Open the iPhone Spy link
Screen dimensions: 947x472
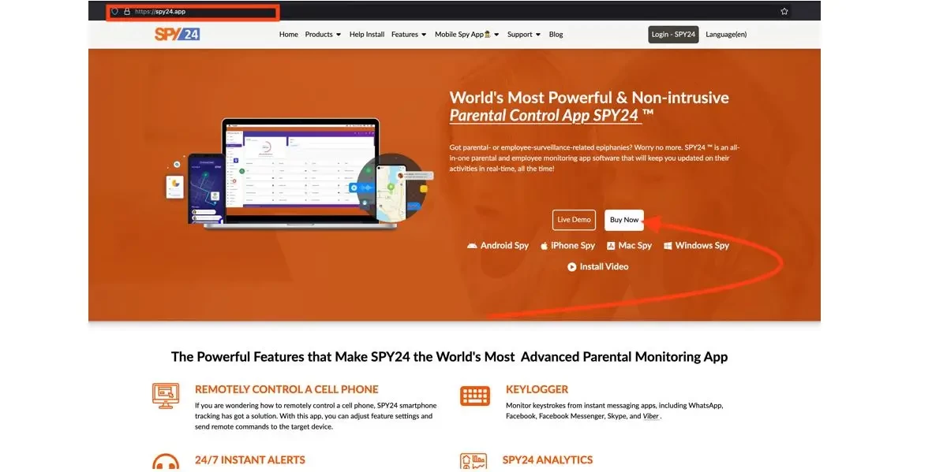tap(567, 246)
